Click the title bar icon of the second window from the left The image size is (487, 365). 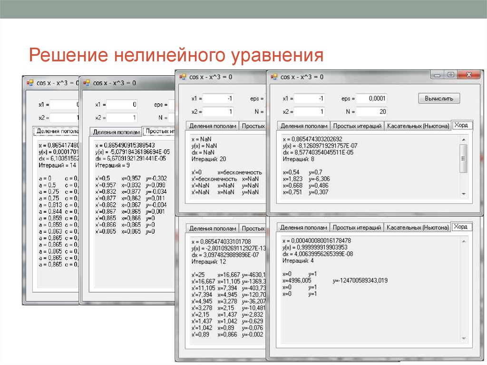click(86, 82)
